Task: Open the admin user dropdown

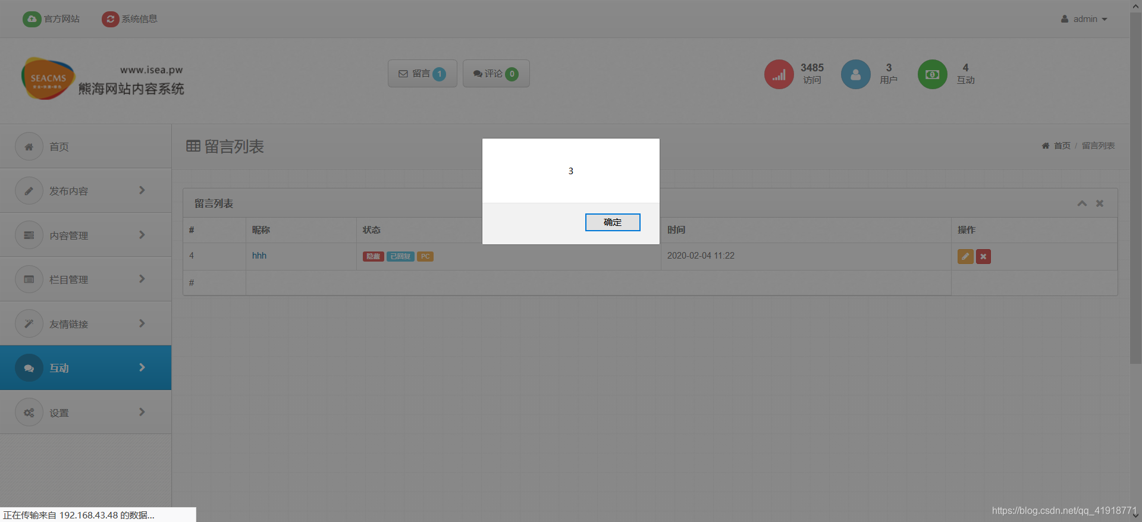Action: [x=1084, y=19]
